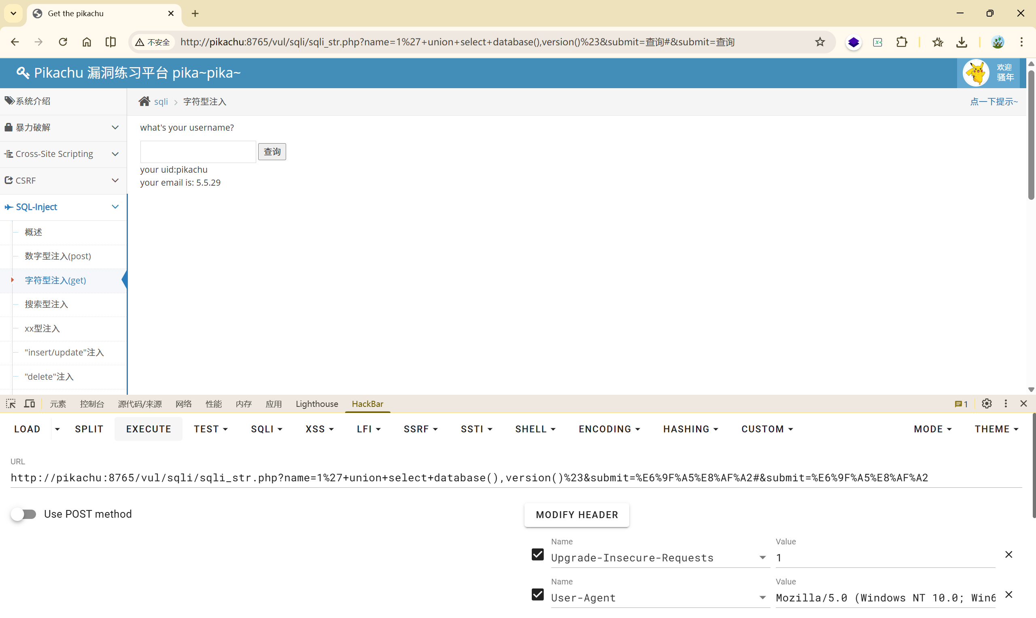Enable the Use POST method switch
Viewport: 1036px width, 618px height.
[x=24, y=514]
